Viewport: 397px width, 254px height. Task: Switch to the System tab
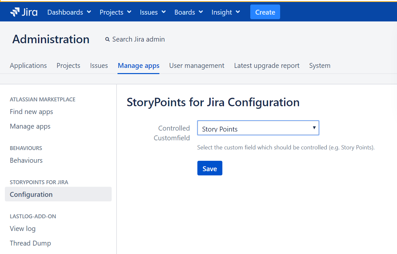tap(319, 66)
